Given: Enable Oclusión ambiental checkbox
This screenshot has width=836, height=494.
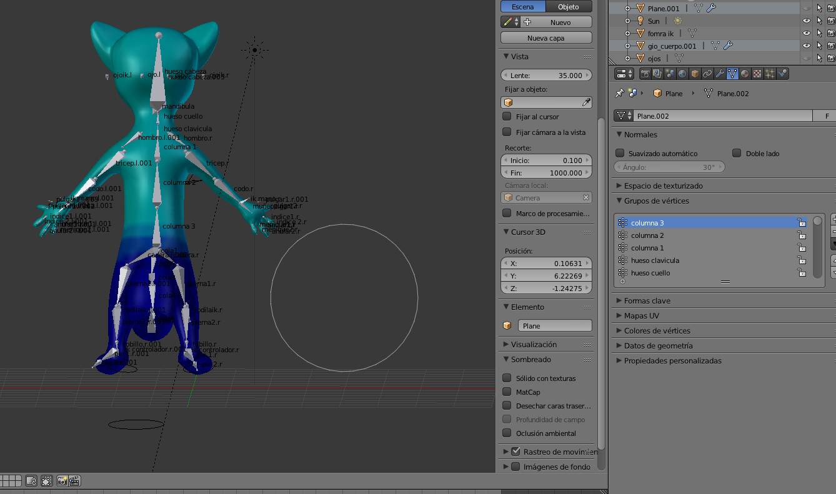Looking at the screenshot, I should [507, 433].
